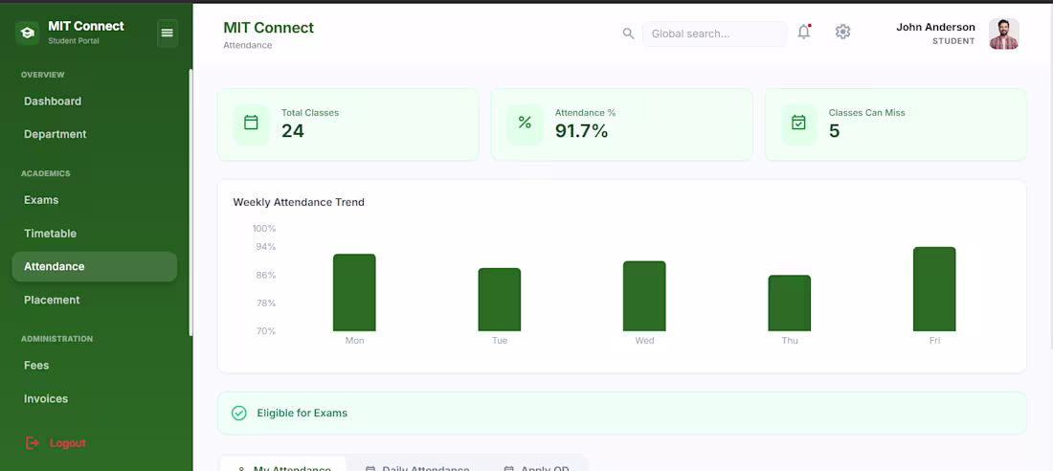Click the Eligible for Exams text
Viewport: 1053px width, 471px height.
[x=302, y=414]
